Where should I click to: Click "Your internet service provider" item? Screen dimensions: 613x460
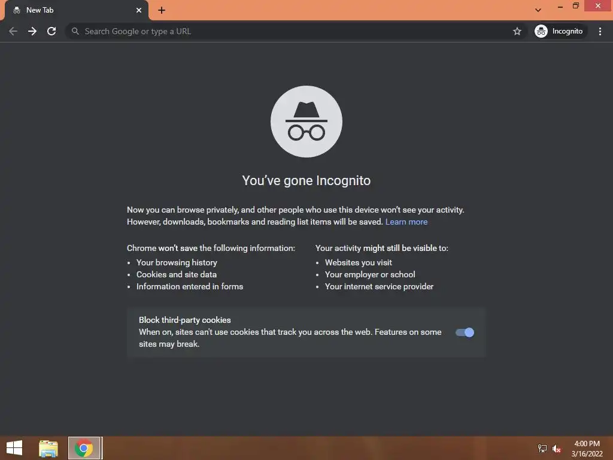coord(379,287)
